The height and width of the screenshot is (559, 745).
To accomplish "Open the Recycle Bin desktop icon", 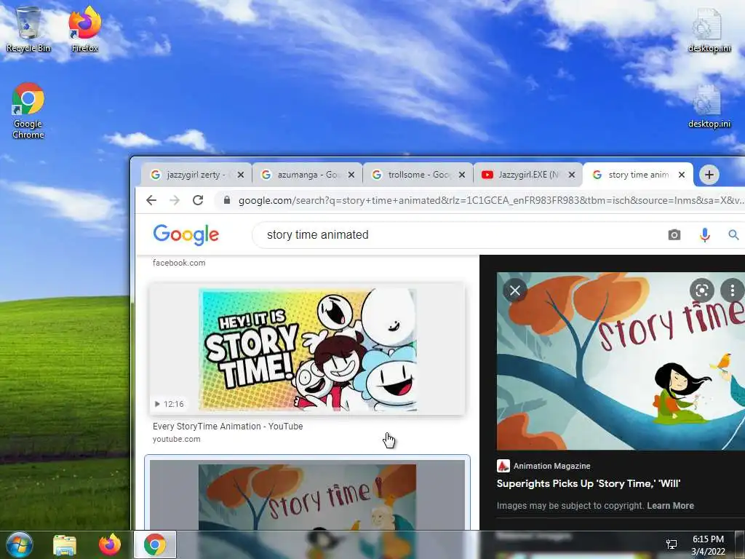I will click(x=28, y=29).
